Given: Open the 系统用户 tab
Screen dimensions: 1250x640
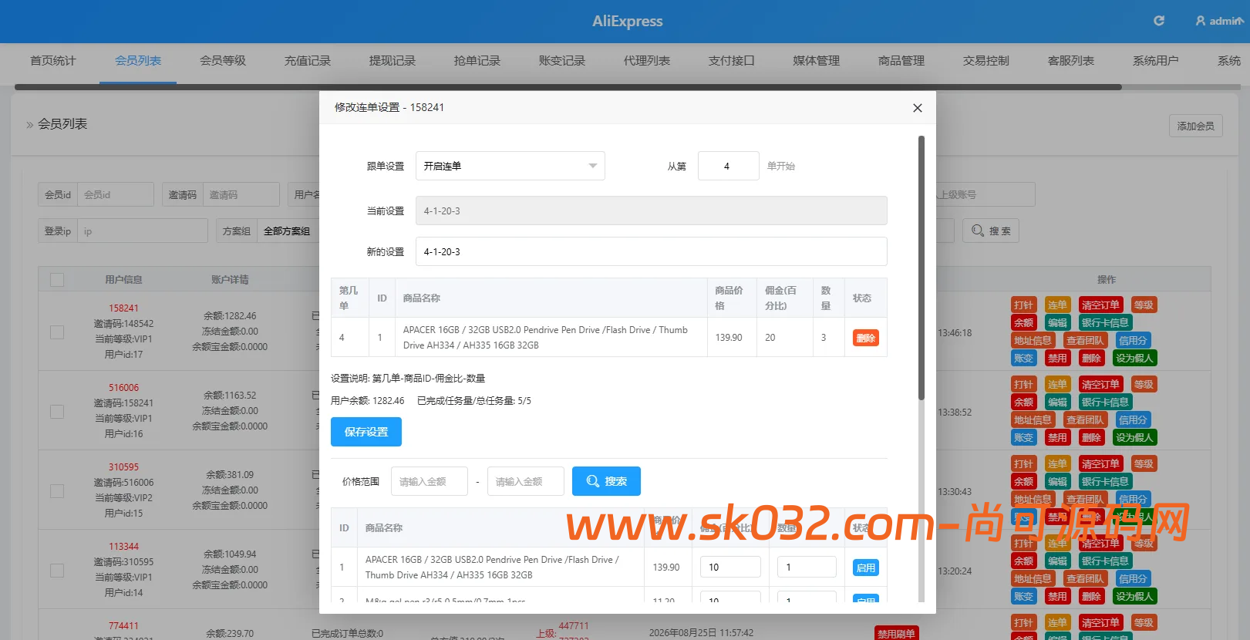Looking at the screenshot, I should tap(1156, 61).
